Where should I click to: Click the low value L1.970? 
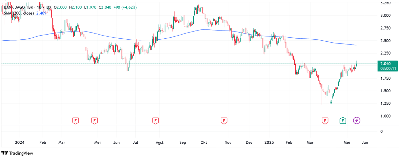coord(89,8)
